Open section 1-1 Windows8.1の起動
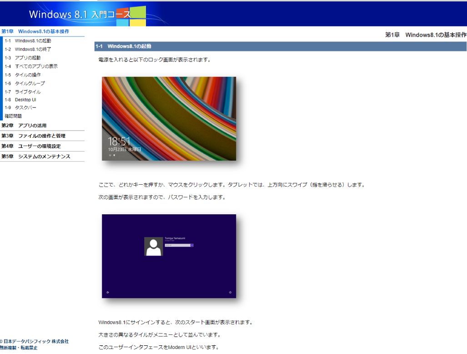This screenshot has height=354, width=467. [x=28, y=41]
